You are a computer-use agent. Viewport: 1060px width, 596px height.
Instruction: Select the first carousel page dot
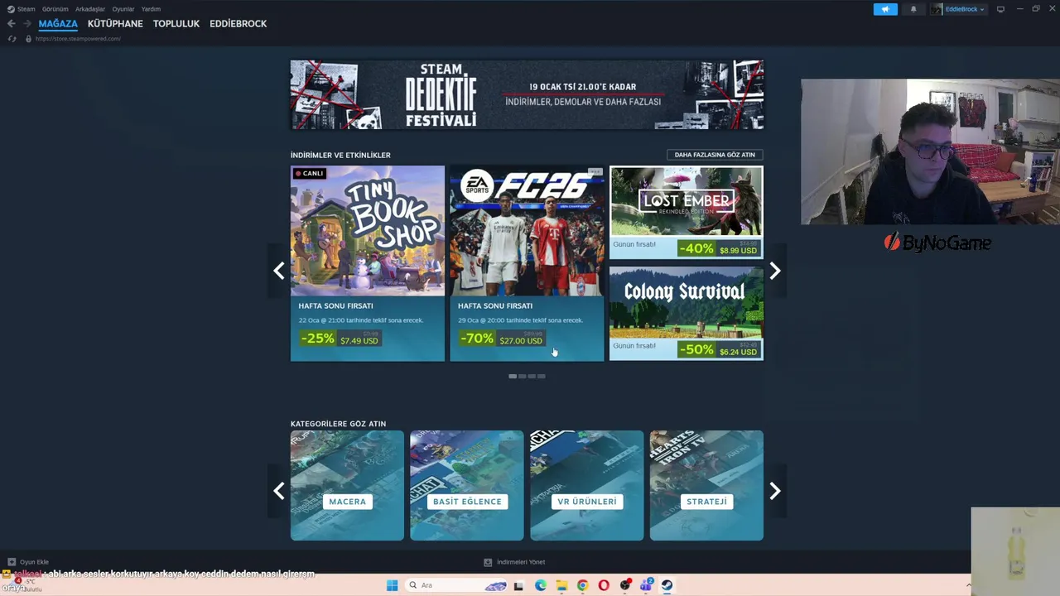(x=513, y=377)
